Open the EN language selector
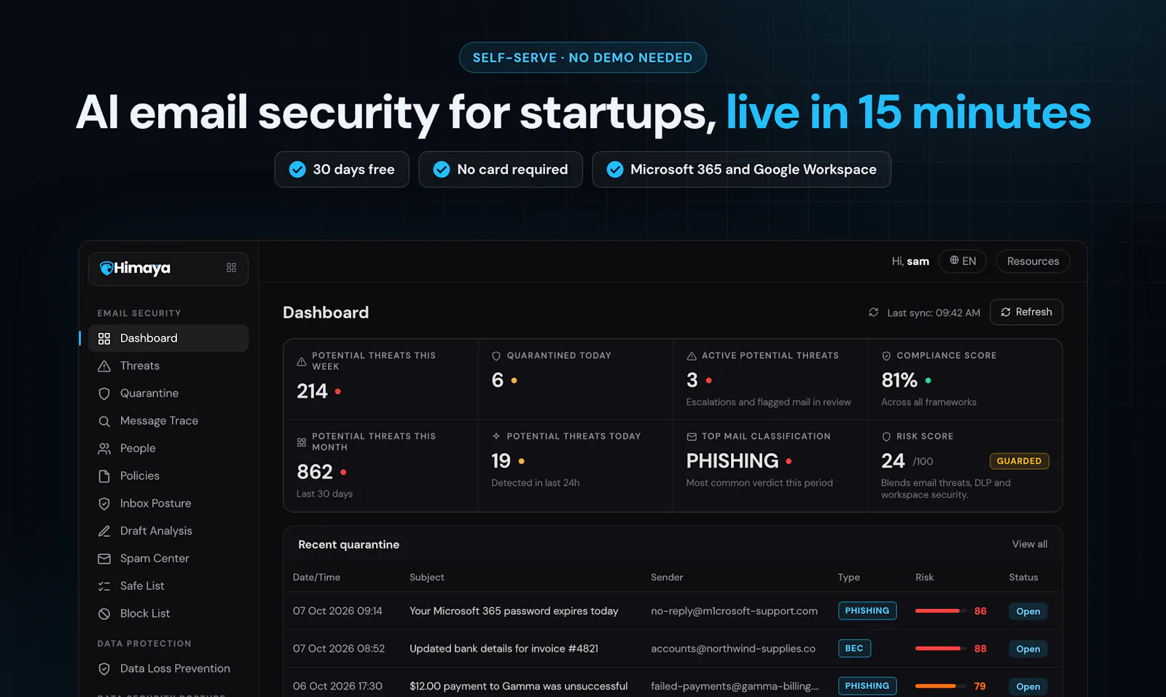The height and width of the screenshot is (697, 1166). tap(963, 261)
